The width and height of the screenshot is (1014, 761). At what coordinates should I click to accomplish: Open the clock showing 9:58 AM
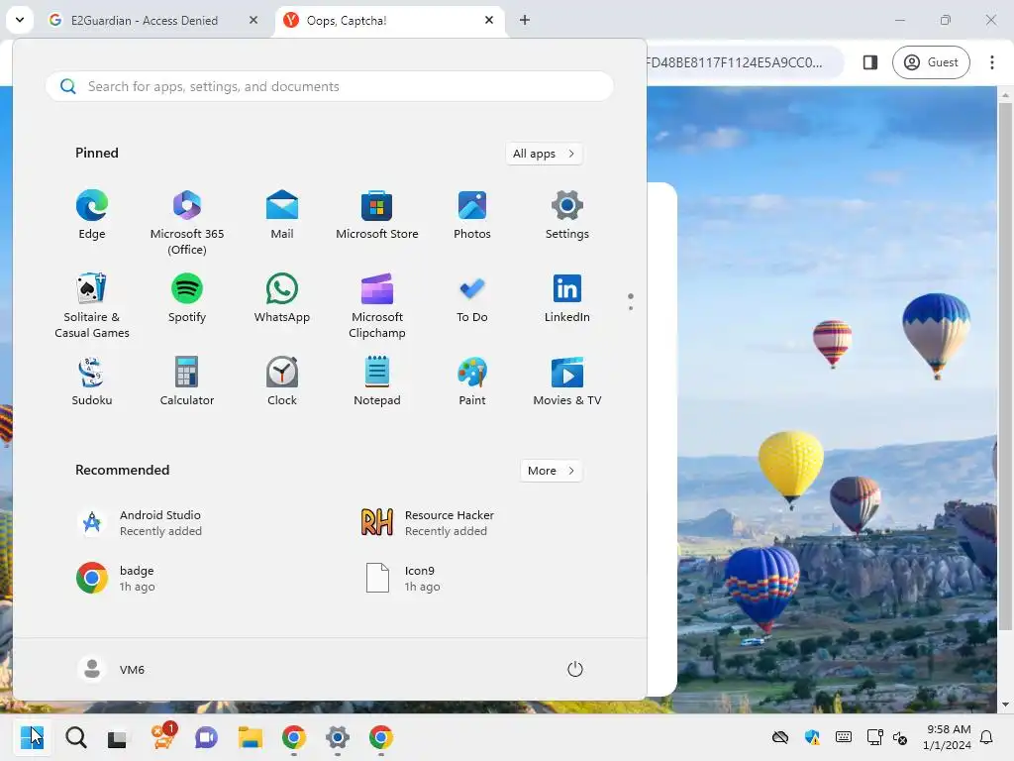click(x=947, y=737)
